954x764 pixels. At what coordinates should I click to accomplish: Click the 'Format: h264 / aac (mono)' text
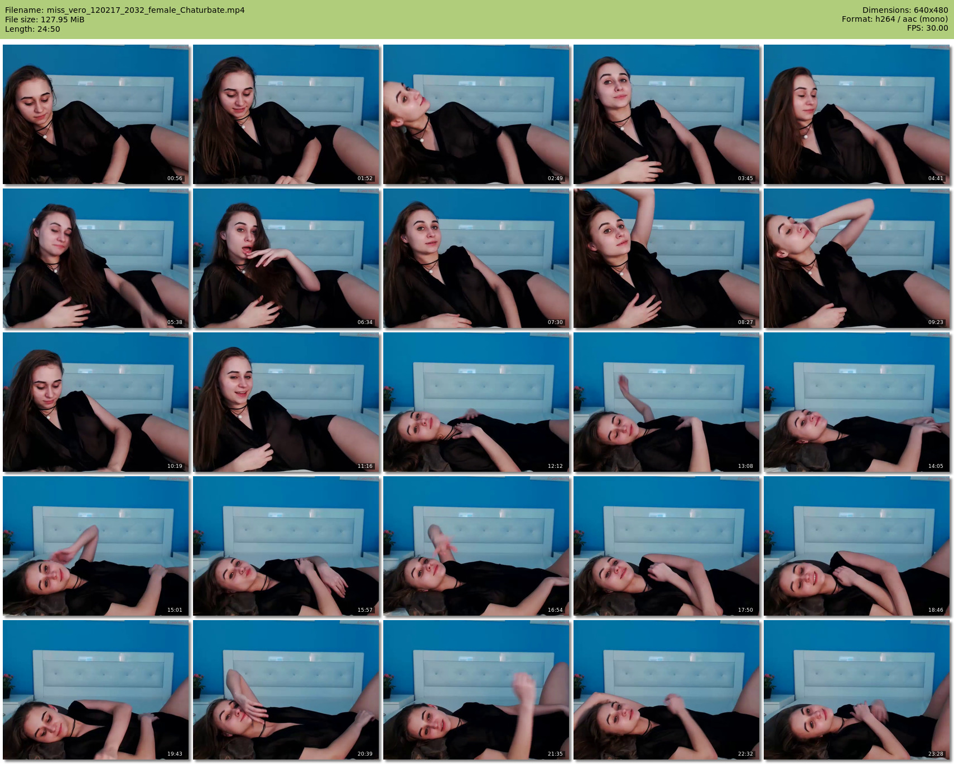[895, 19]
